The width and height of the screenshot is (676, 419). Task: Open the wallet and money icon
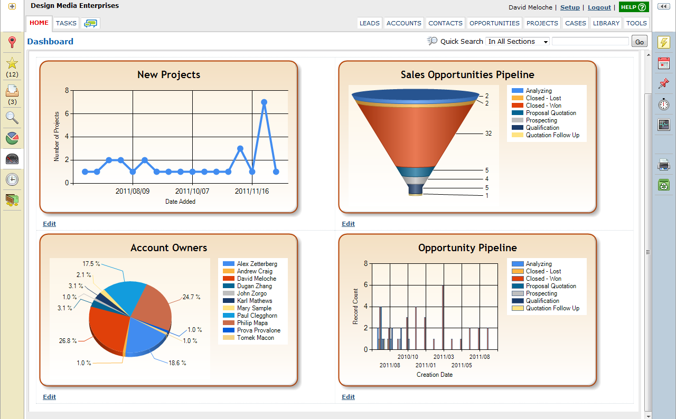coord(12,200)
